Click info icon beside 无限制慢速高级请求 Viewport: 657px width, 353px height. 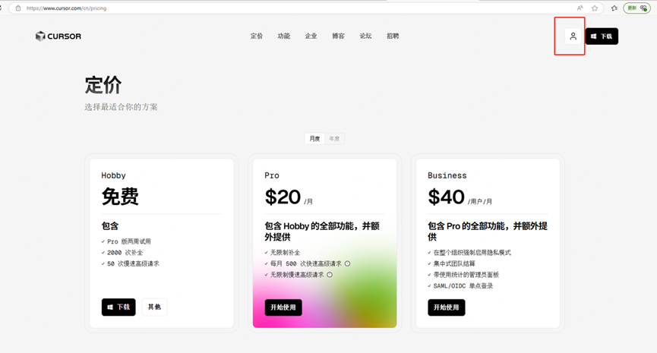(x=330, y=275)
